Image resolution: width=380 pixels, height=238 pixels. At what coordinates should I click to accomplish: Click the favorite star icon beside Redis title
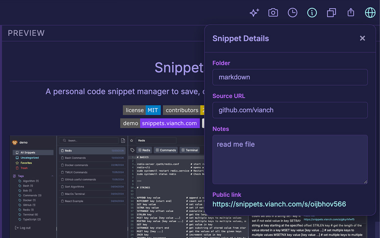pos(132,140)
